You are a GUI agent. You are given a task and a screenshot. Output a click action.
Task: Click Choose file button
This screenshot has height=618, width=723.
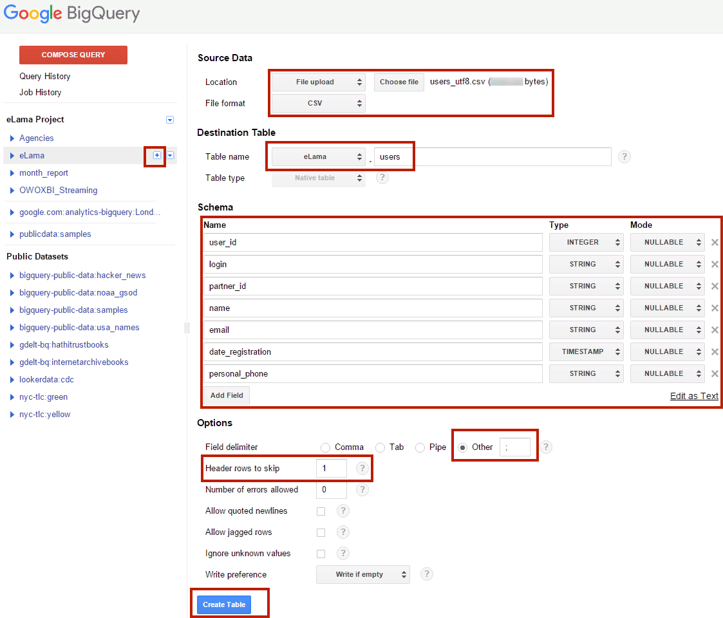coord(399,82)
